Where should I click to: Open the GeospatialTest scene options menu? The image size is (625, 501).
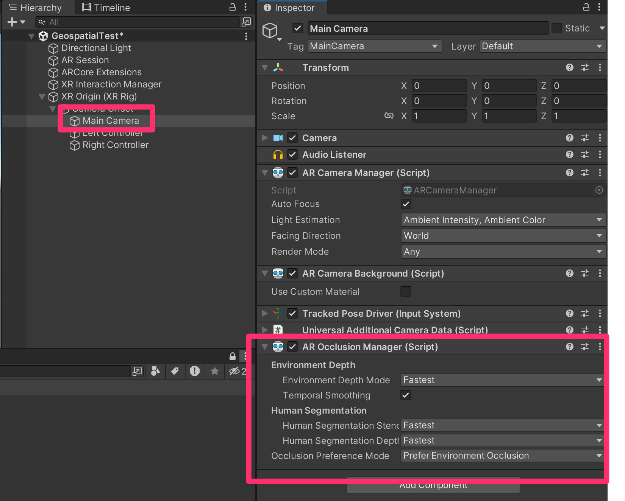[x=246, y=36]
